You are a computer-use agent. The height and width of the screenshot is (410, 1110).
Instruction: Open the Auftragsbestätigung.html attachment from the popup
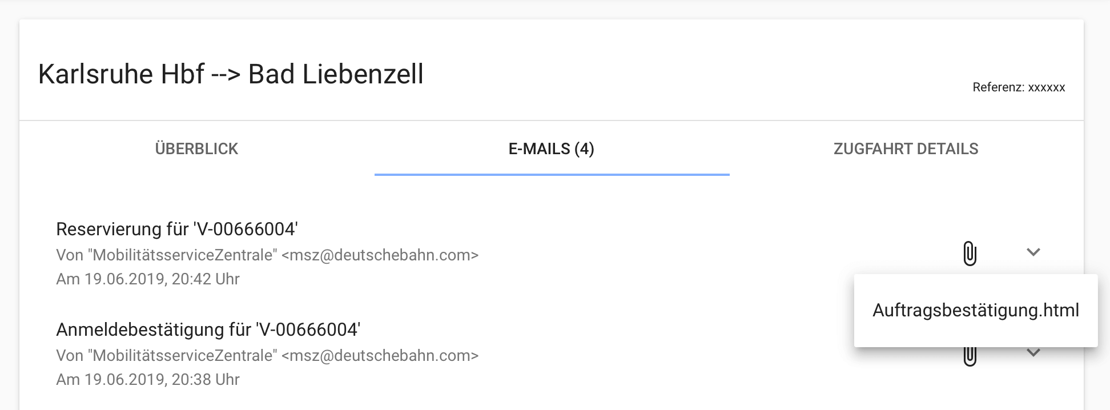(975, 310)
